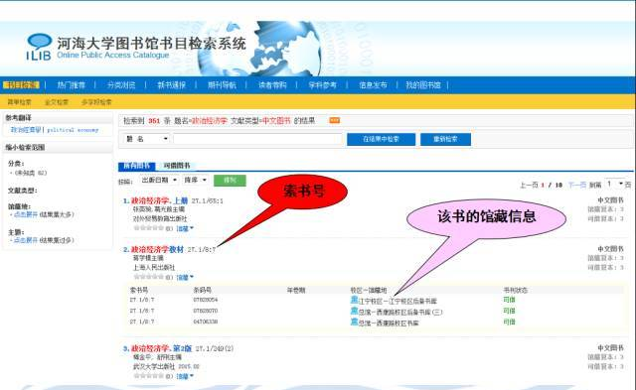
Task: Switch to 简单检索 sub-menu
Action: click(19, 102)
